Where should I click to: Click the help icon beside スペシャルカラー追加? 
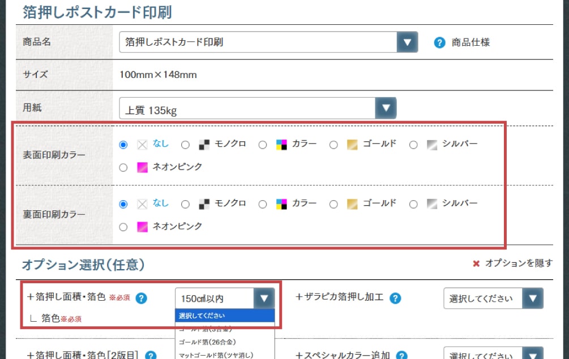click(x=401, y=356)
